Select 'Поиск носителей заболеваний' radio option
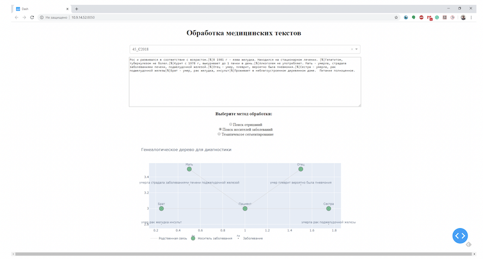483x259 pixels. [220, 129]
